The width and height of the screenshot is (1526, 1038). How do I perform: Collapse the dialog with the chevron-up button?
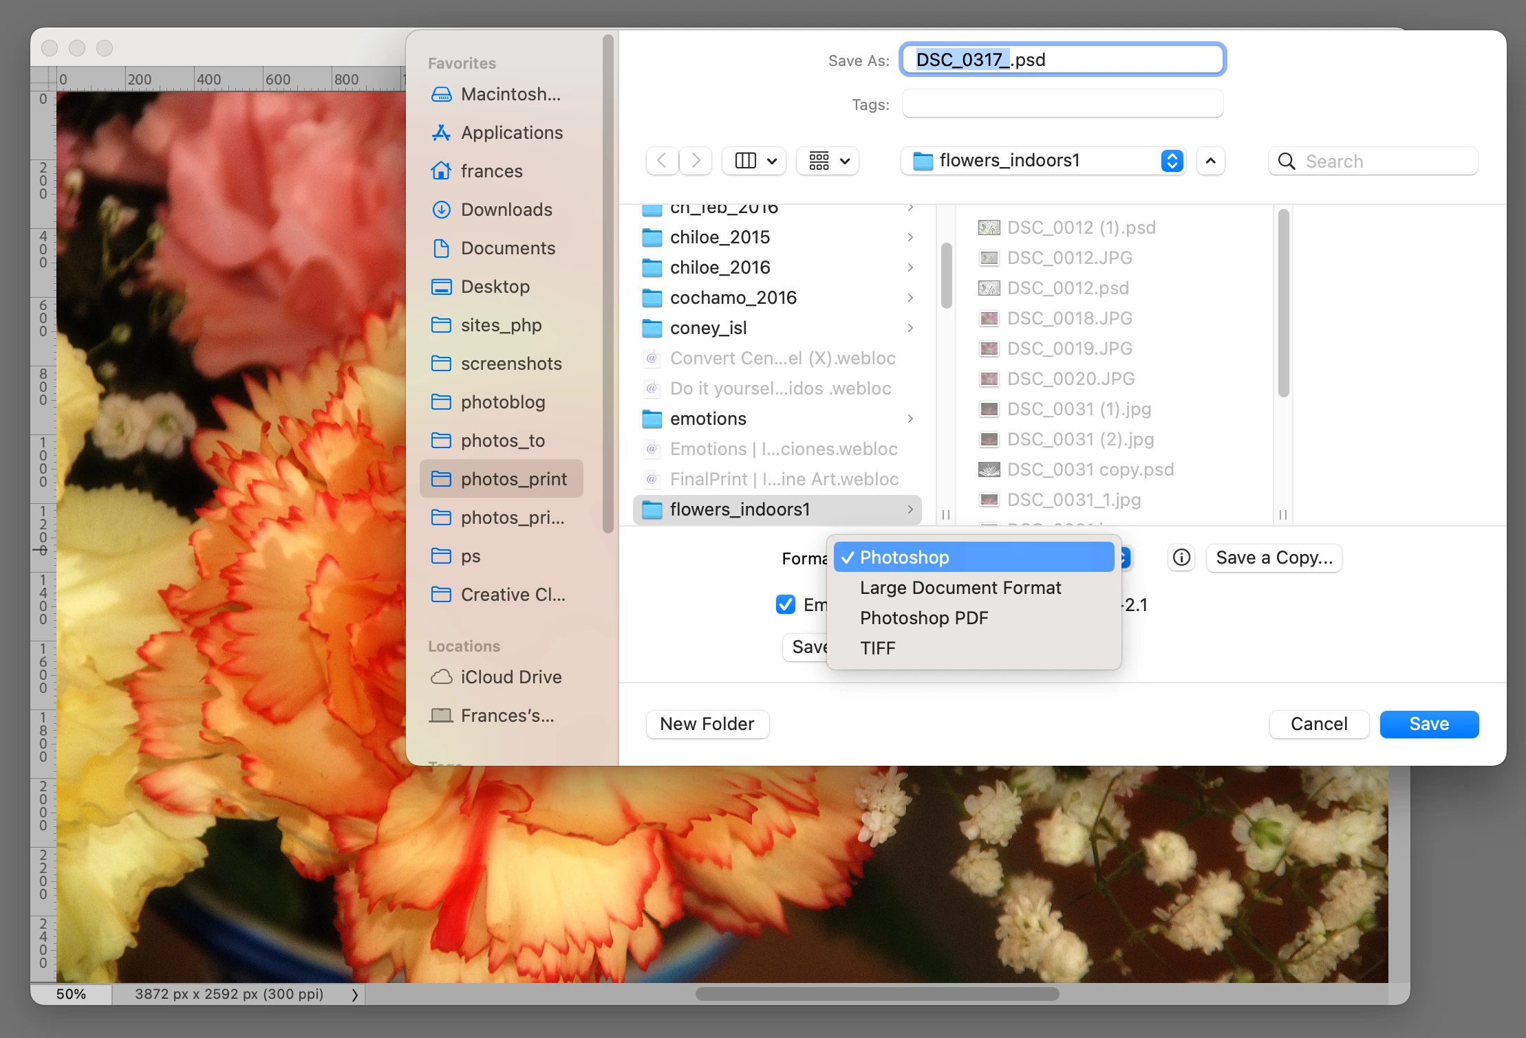coord(1211,161)
